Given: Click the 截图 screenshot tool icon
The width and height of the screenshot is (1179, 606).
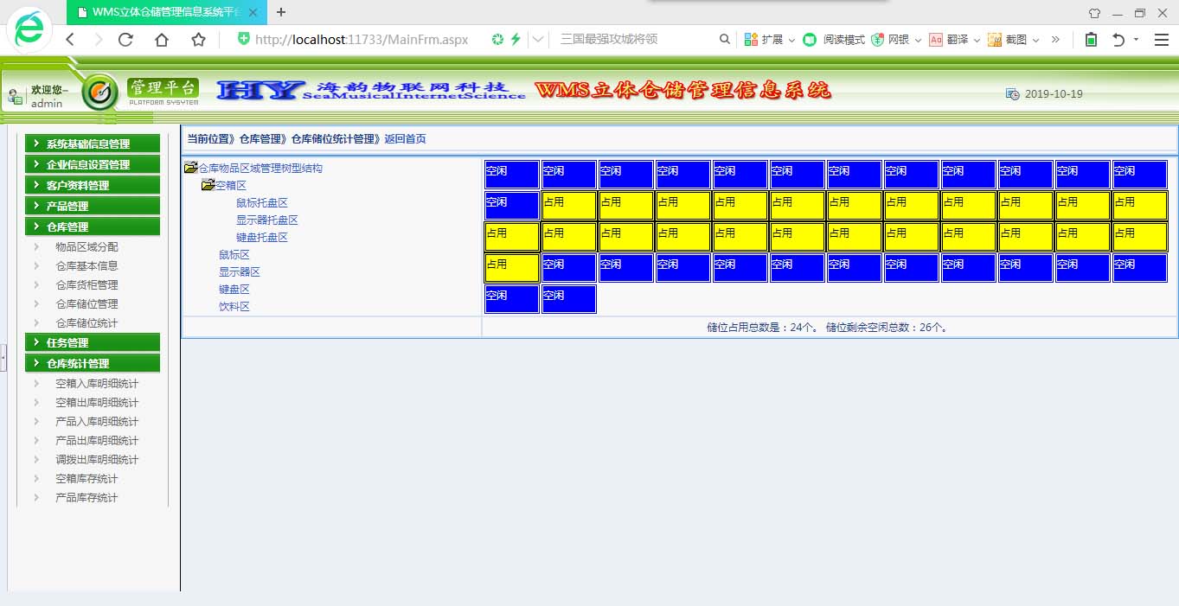Looking at the screenshot, I should (995, 40).
